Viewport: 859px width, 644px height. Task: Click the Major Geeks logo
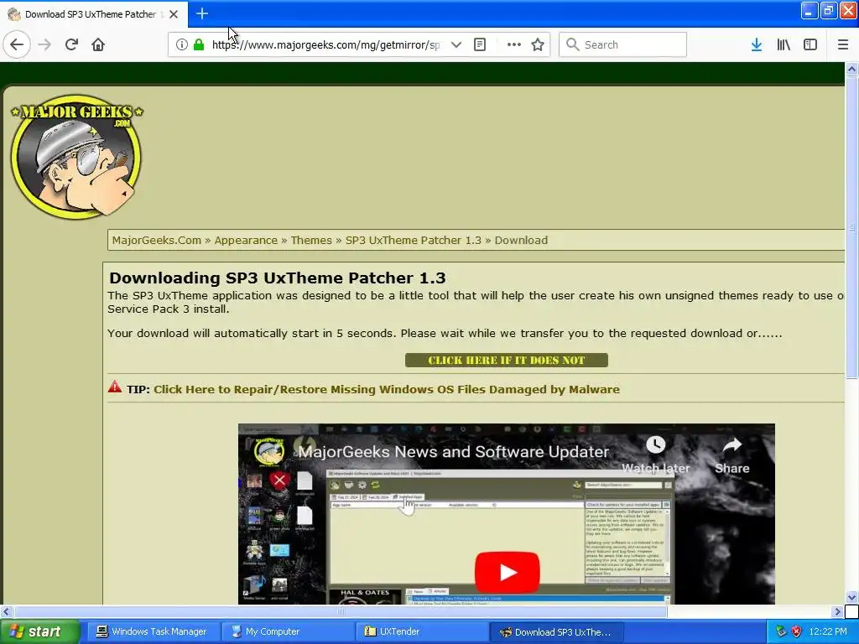point(76,157)
